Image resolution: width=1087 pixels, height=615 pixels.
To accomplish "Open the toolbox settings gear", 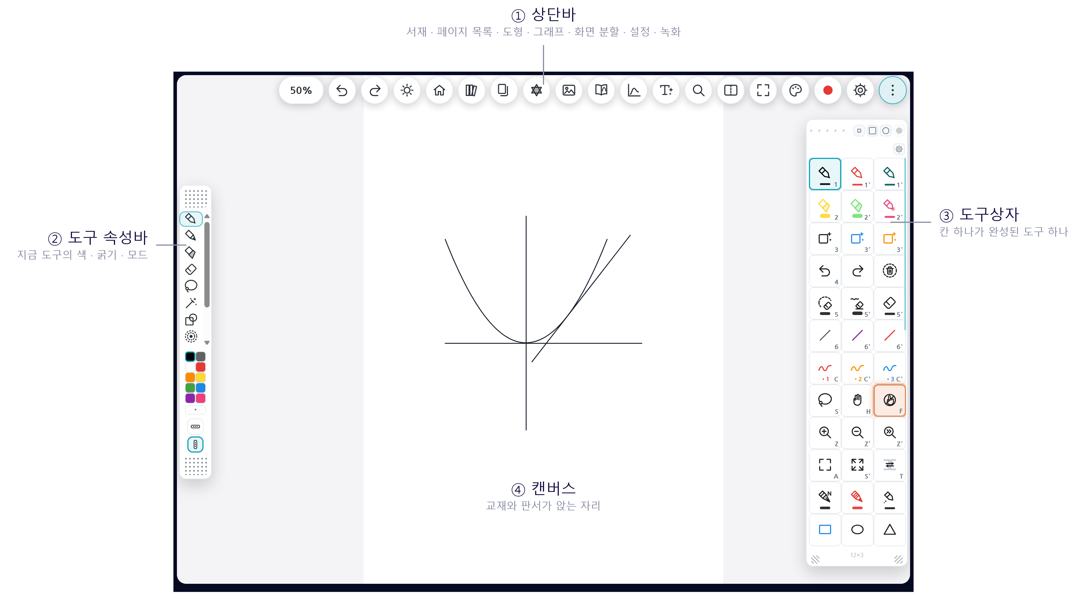I will [x=899, y=149].
